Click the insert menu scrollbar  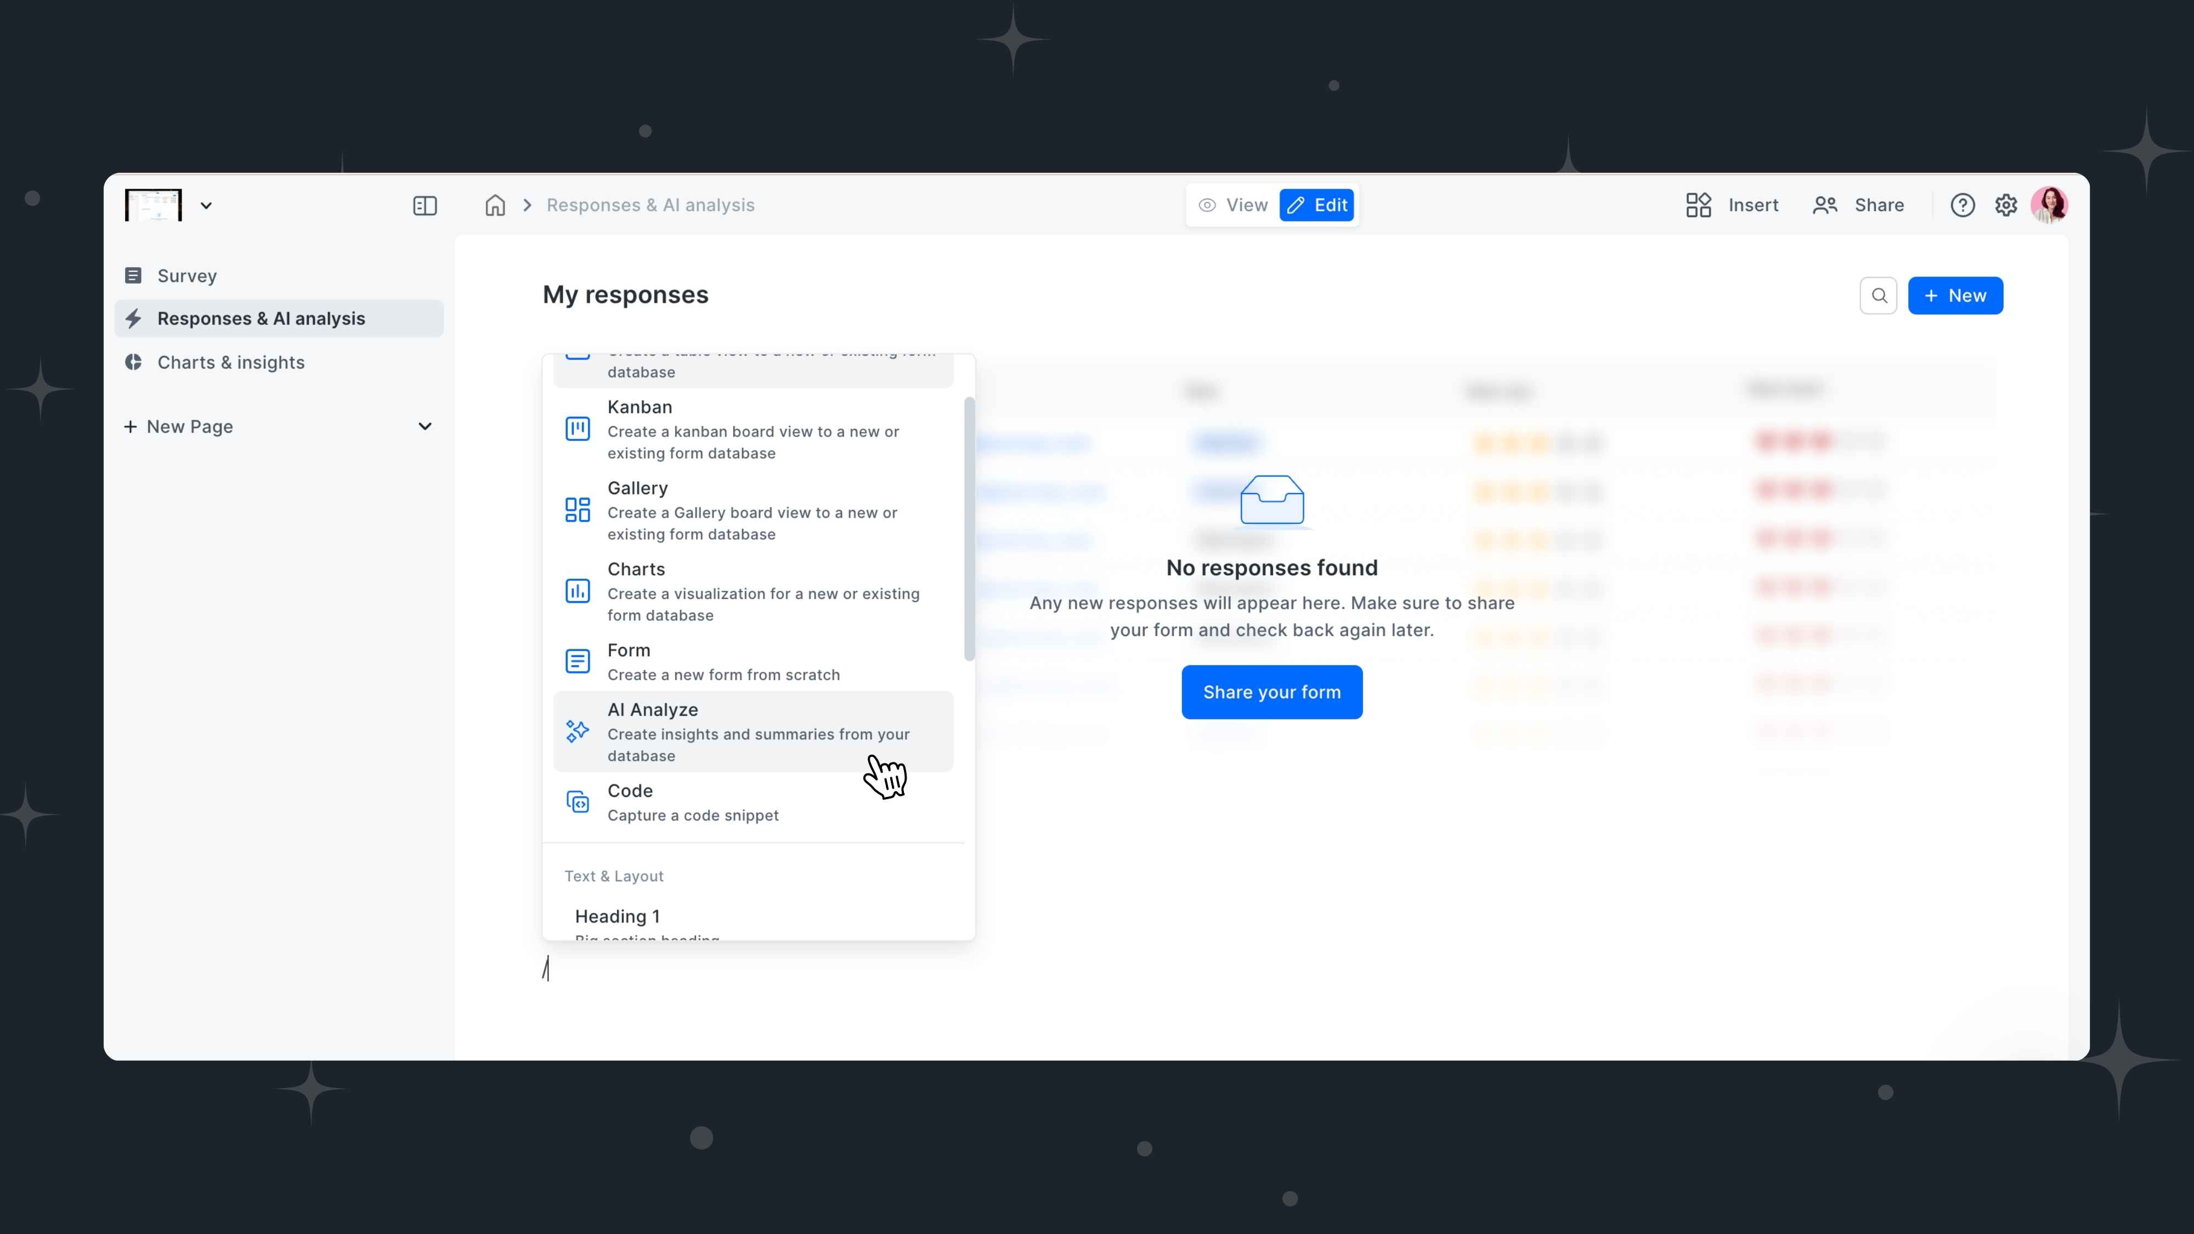pyautogui.click(x=969, y=528)
